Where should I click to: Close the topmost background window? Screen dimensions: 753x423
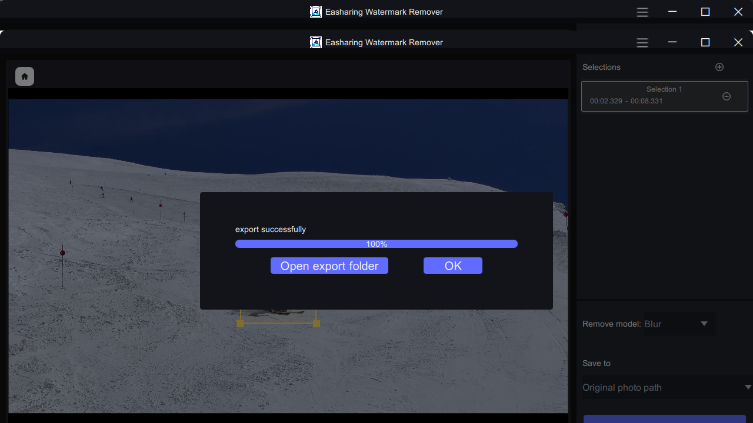(738, 12)
